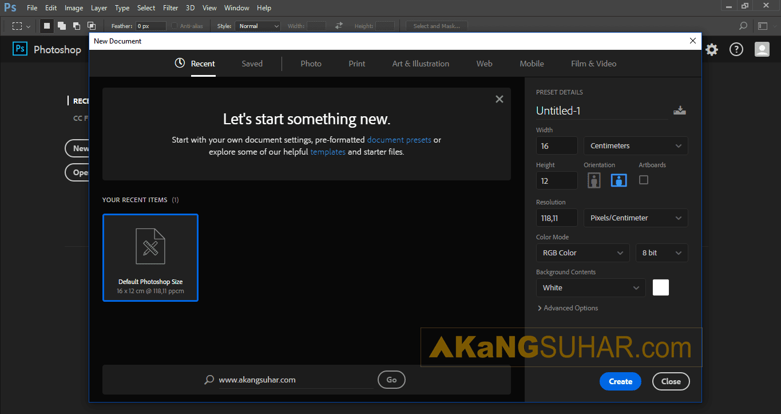Pick the Subtract from selection icon

(x=76, y=26)
